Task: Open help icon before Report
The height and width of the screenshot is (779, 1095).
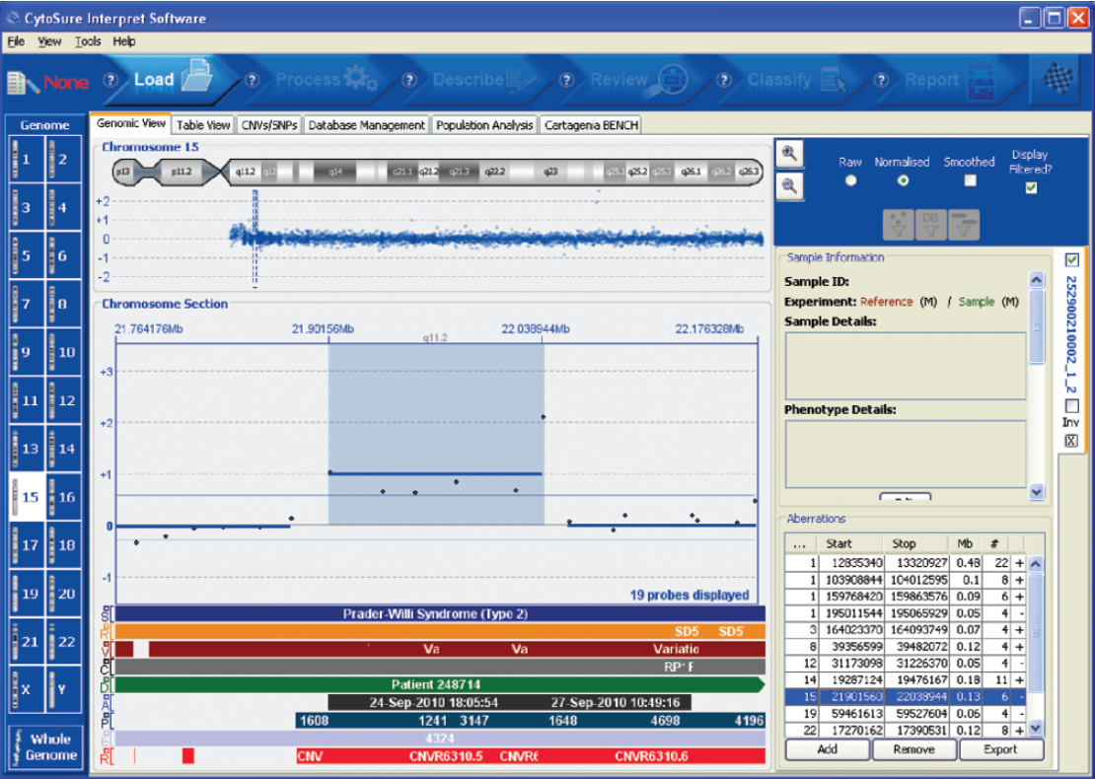Action: coord(881,80)
